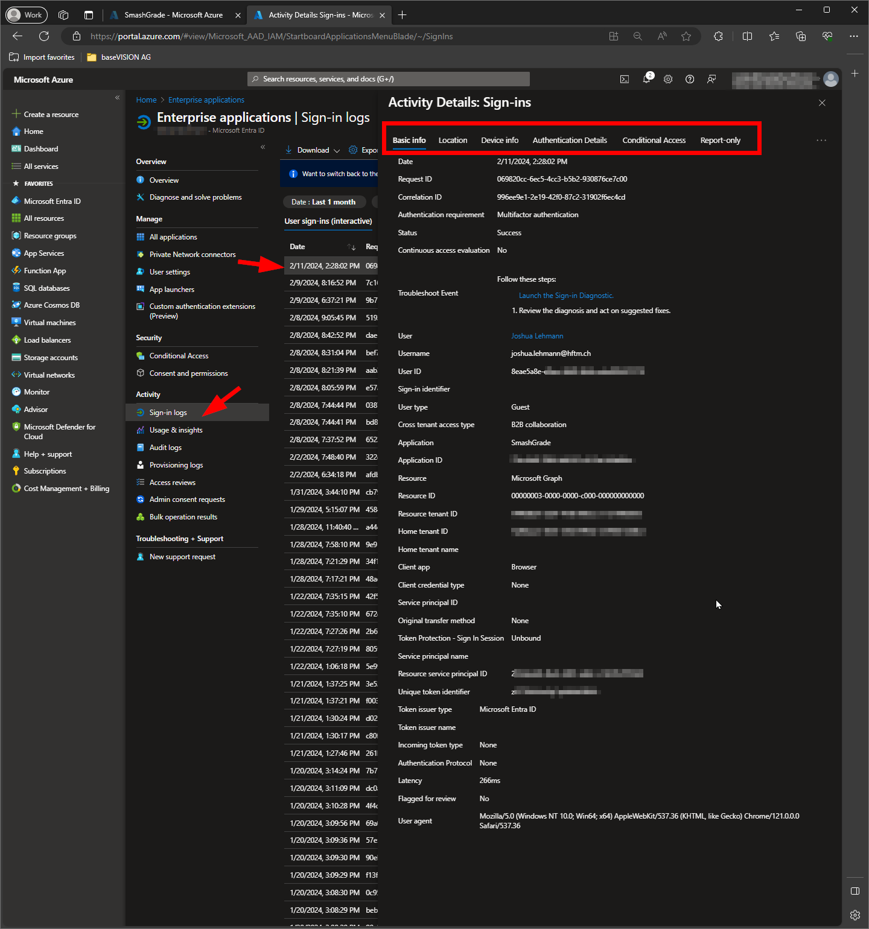This screenshot has width=869, height=929.
Task: Open Audit logs under Activity
Action: (x=159, y=448)
